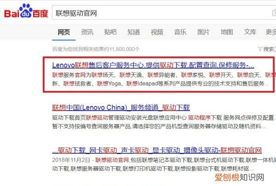Click the search box containing 联想驱动官网
This screenshot has width=276, height=186.
[164, 13]
